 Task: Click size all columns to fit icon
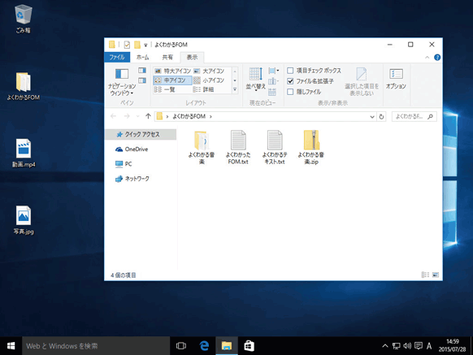click(x=272, y=92)
